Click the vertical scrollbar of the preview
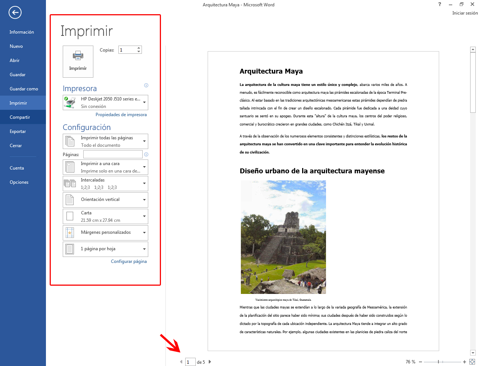The image size is (478, 366). pyautogui.click(x=472, y=78)
